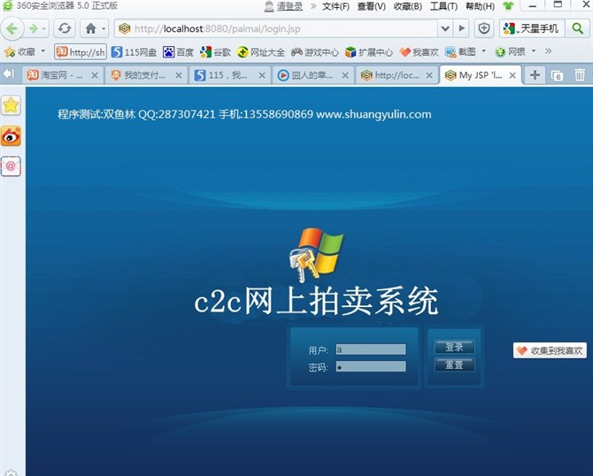
Task: Open the 115网盘 bookmark
Action: [x=134, y=52]
